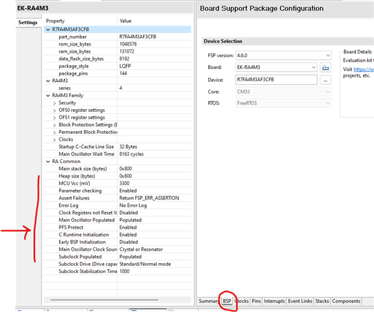
Task: Click the properties horizontal scrollbar
Action: [x=104, y=300]
